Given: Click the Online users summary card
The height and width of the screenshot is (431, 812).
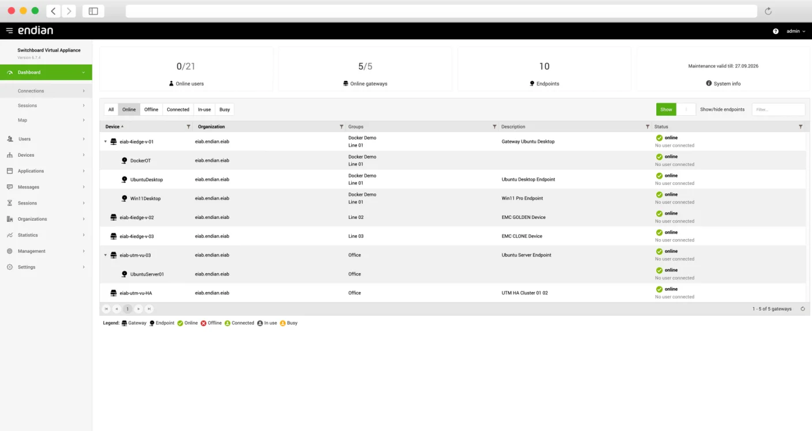Looking at the screenshot, I should pos(186,69).
